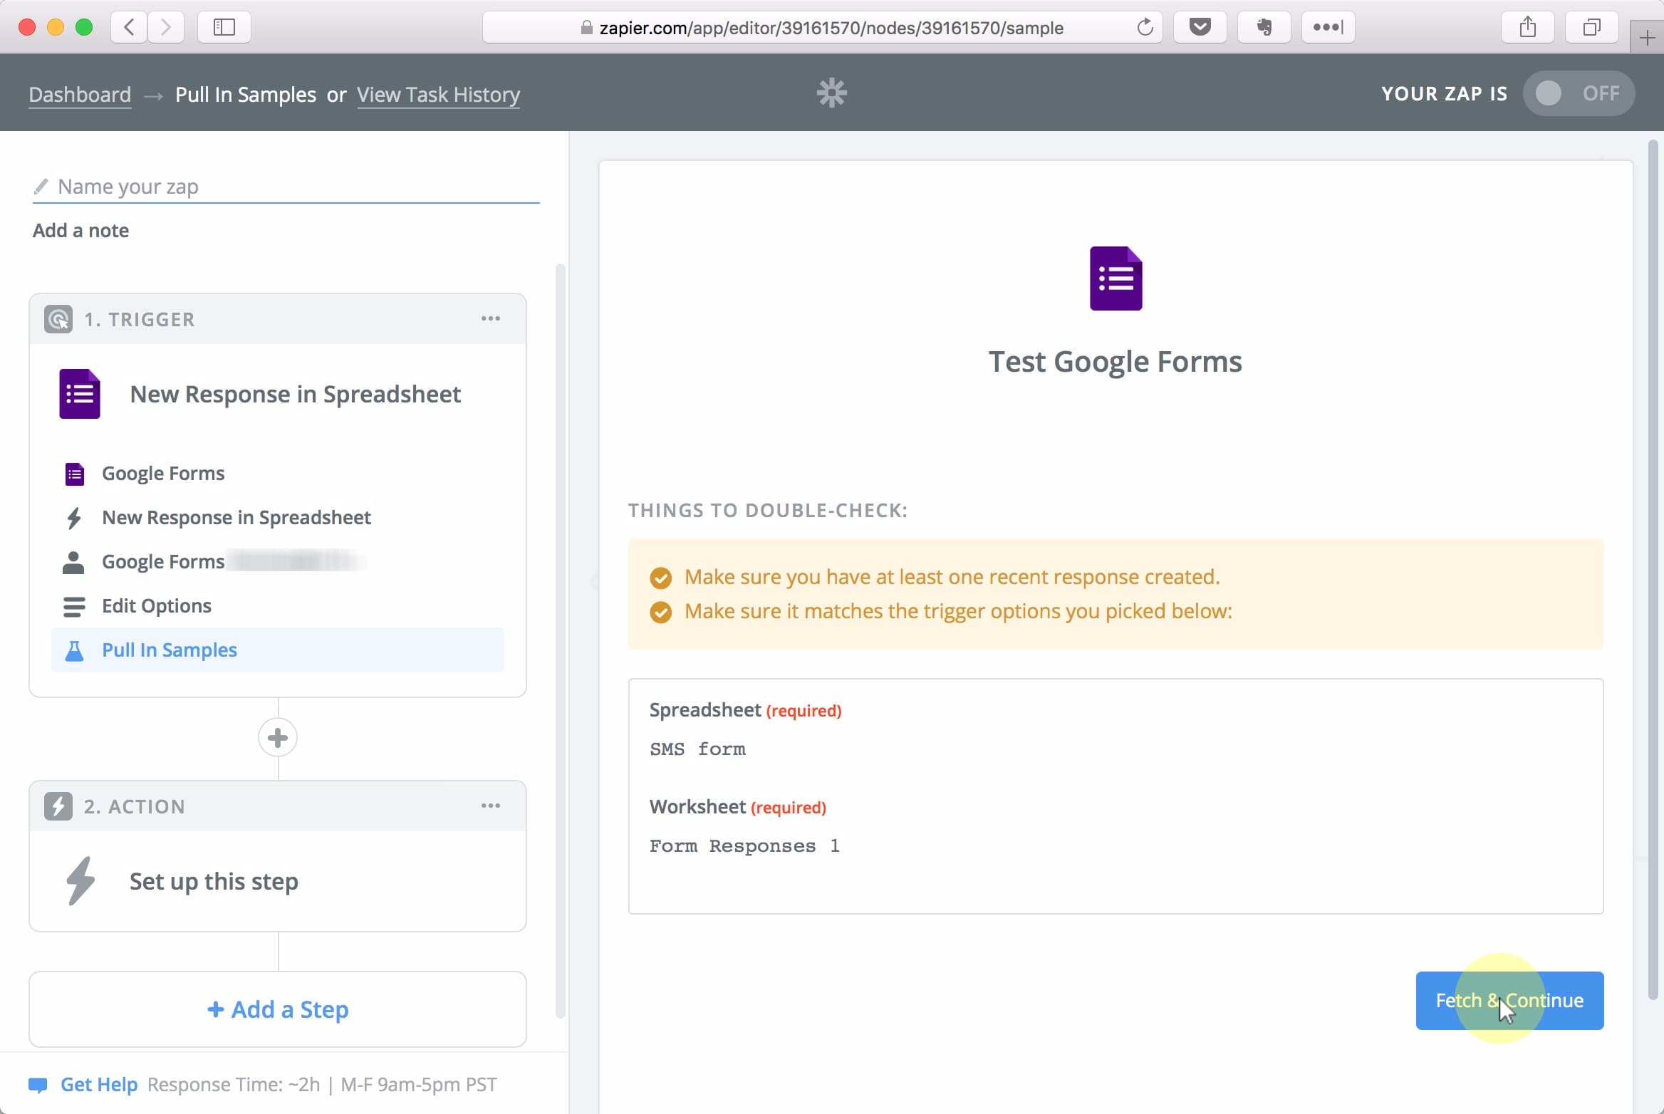Viewport: 1664px width, 1114px height.
Task: Click the 1. TRIGGER header label
Action: [x=140, y=319]
